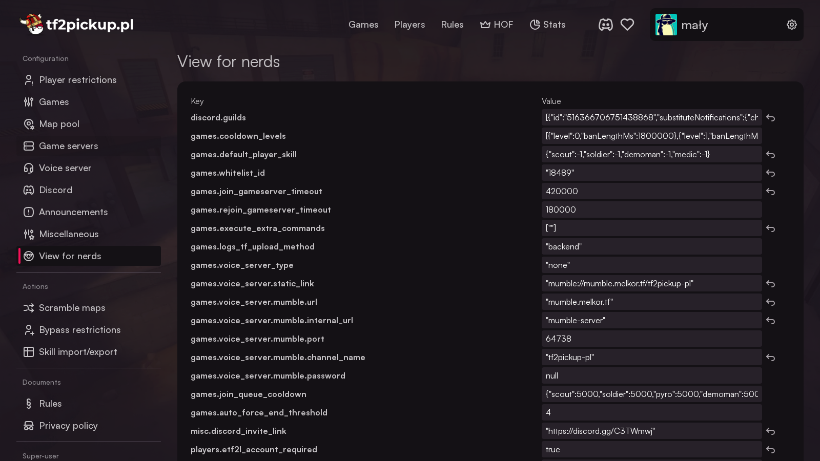The width and height of the screenshot is (820, 461).
Task: Revert games.whitelist_id to default
Action: click(770, 173)
